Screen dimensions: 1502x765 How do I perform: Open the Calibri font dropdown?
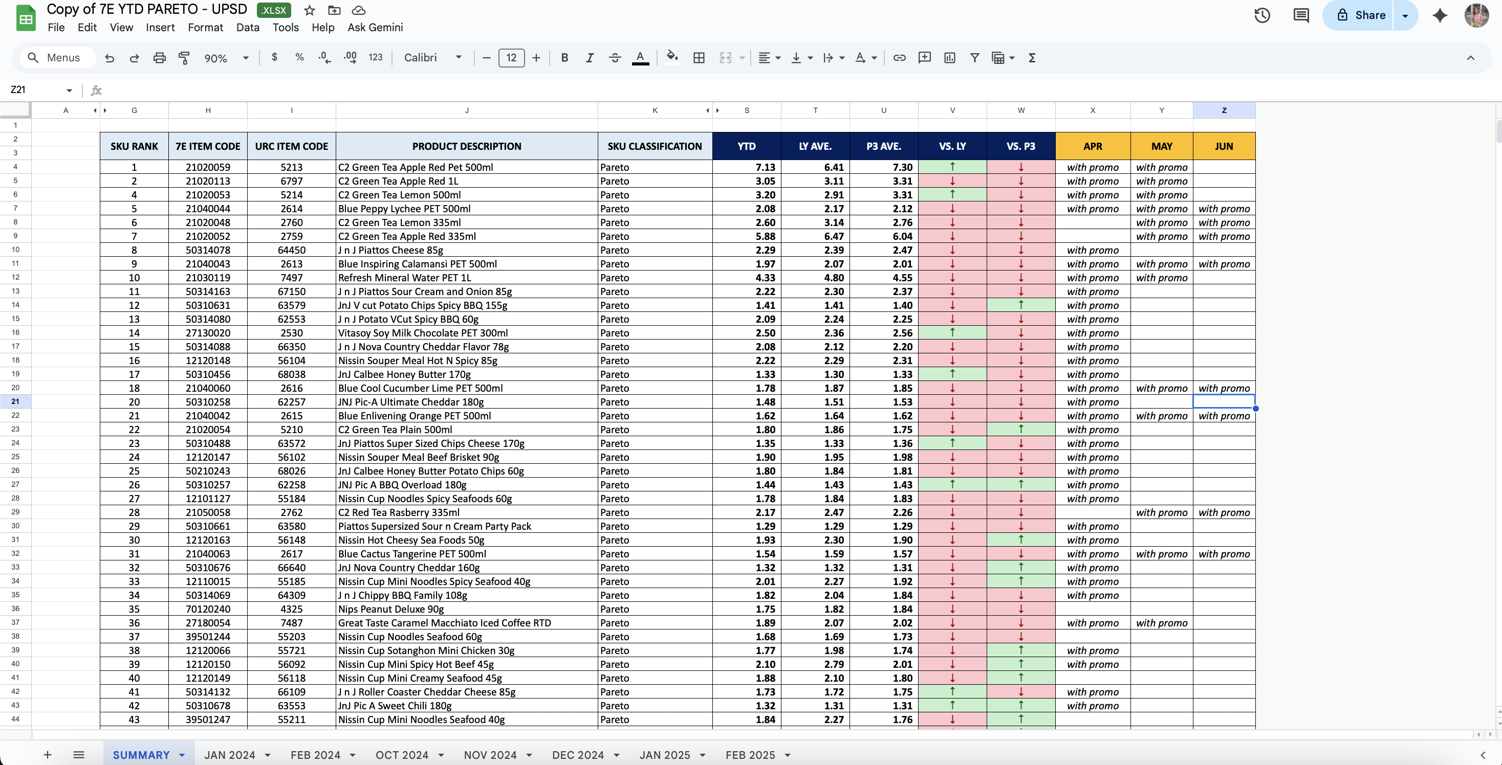(432, 58)
